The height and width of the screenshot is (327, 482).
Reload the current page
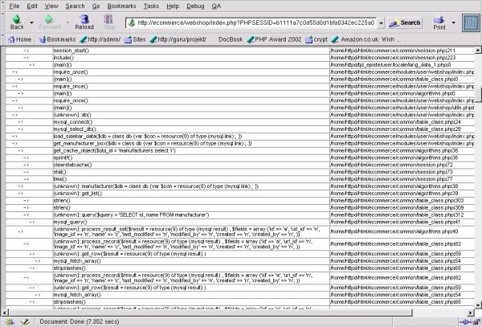coord(84,22)
